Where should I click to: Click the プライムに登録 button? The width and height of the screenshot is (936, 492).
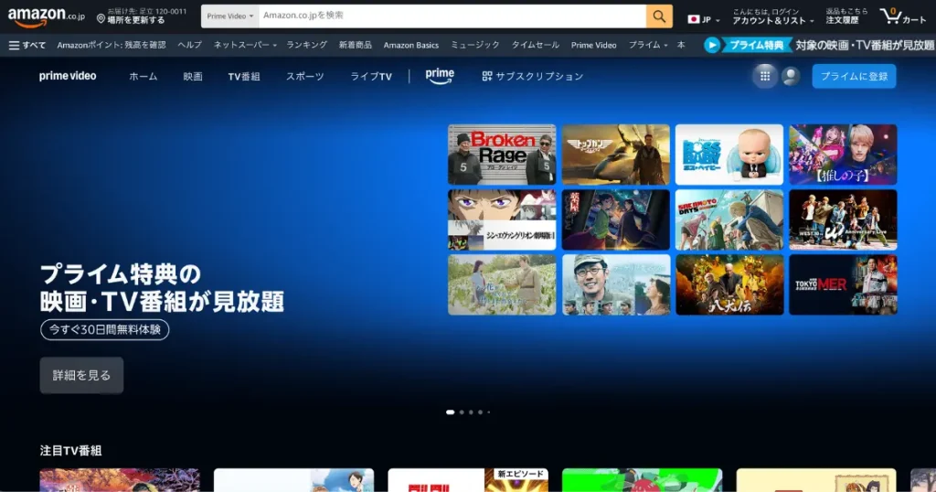[854, 76]
